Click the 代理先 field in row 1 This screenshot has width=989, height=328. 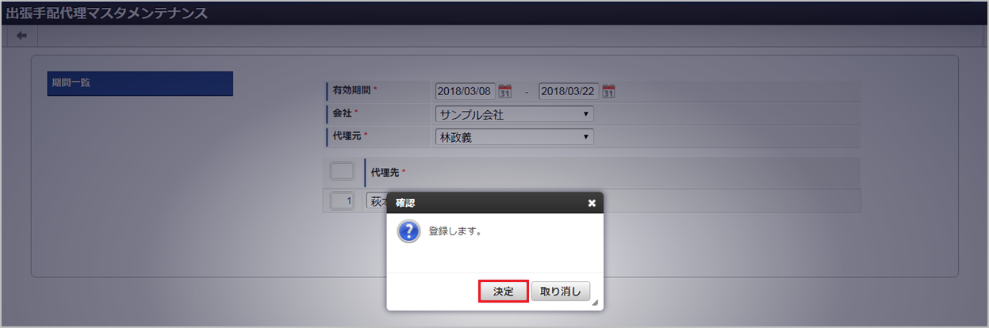376,201
